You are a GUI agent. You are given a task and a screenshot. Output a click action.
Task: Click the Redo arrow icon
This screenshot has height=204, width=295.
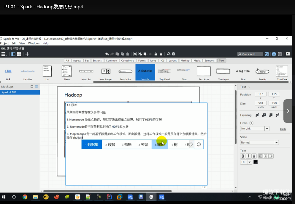coord(112,54)
